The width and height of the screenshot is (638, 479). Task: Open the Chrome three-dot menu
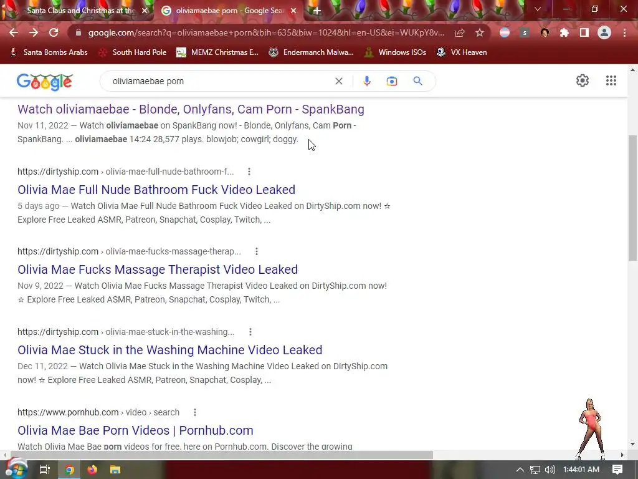[x=624, y=32]
